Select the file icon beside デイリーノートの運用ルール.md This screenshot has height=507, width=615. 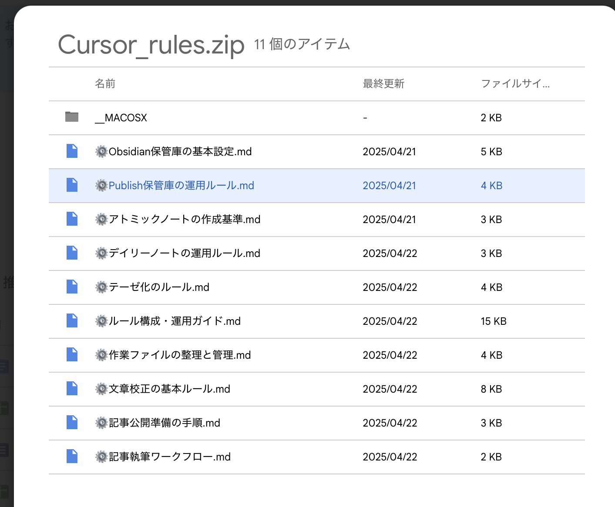[x=71, y=253]
